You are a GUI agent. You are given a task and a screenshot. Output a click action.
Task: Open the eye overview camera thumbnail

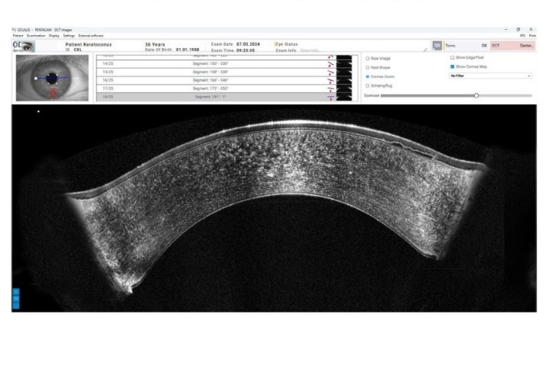tap(52, 78)
